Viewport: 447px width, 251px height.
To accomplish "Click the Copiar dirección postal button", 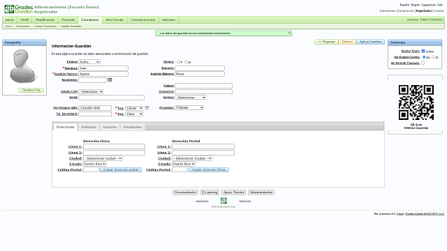I will [x=121, y=169].
